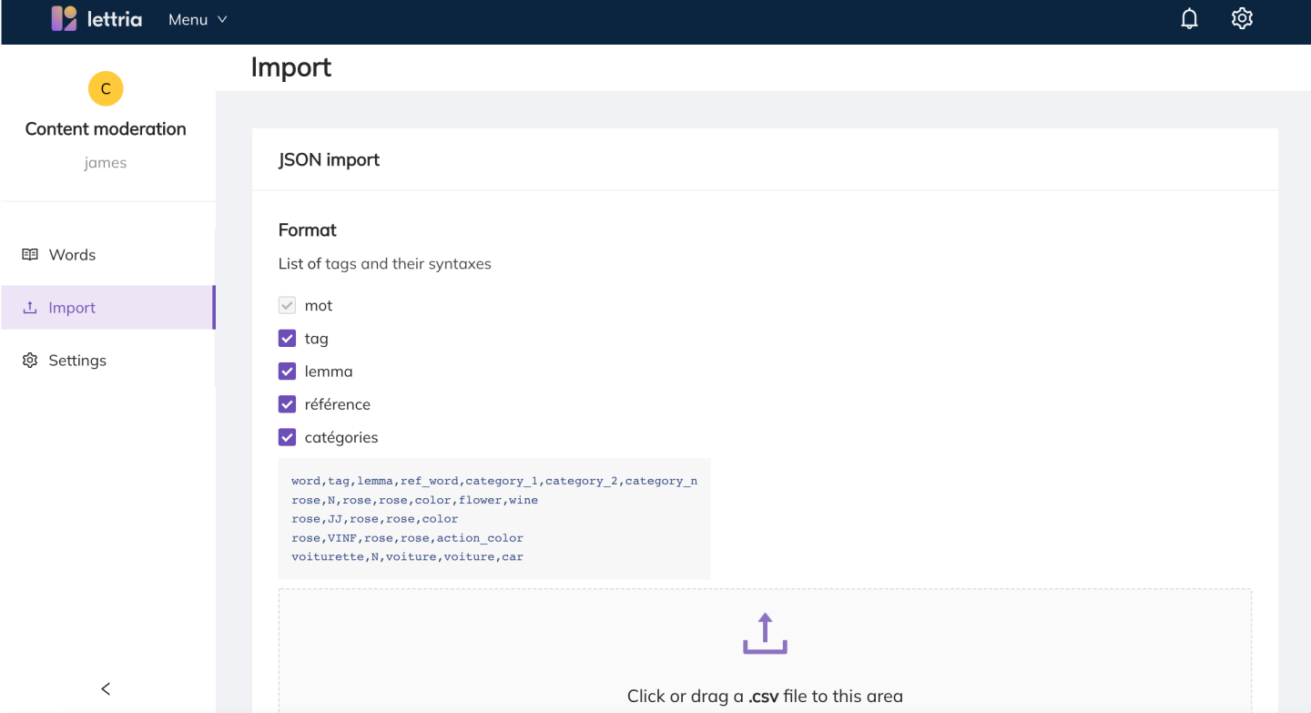Open the Menu dropdown in the top bar
This screenshot has width=1311, height=713.
click(197, 18)
